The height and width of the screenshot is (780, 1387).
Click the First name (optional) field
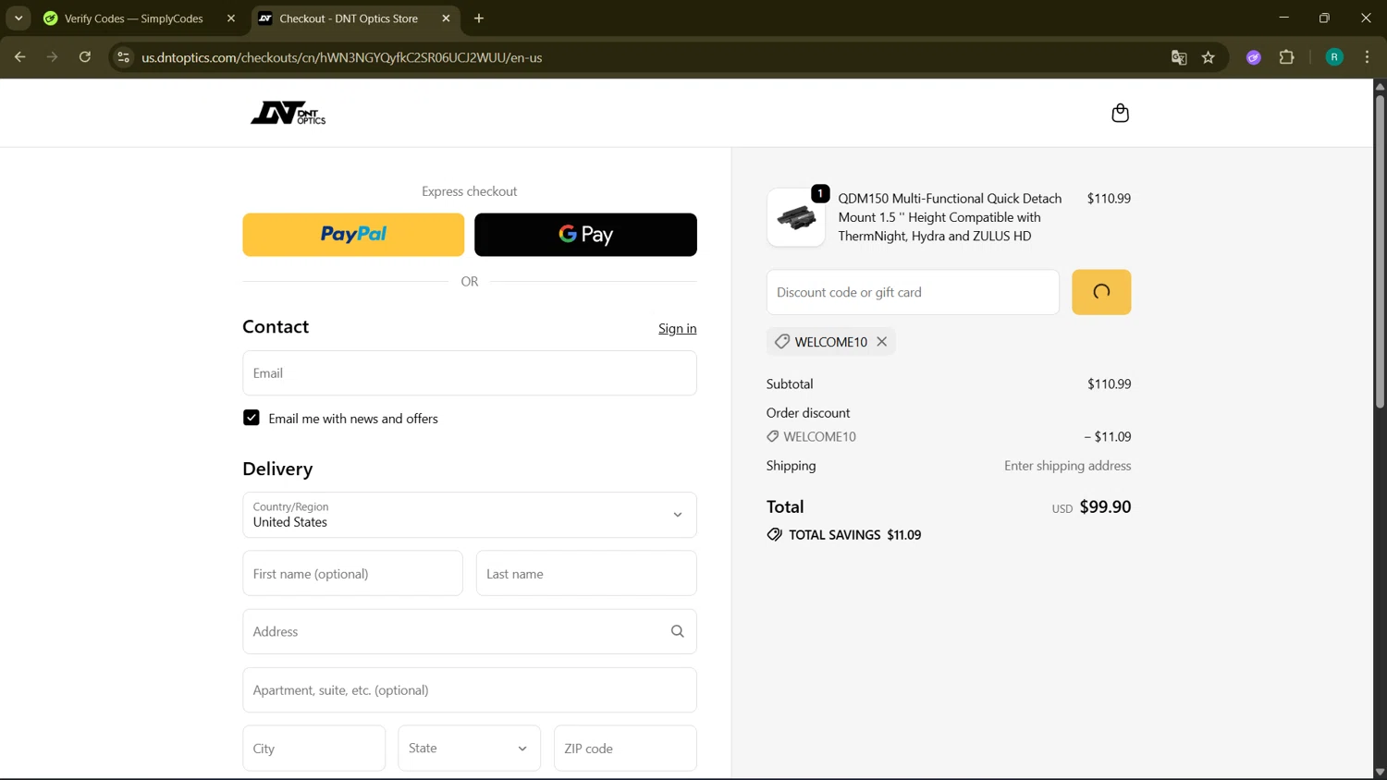[x=352, y=574]
